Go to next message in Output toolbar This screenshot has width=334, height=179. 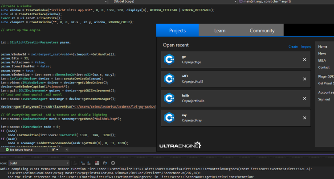click(x=89, y=163)
